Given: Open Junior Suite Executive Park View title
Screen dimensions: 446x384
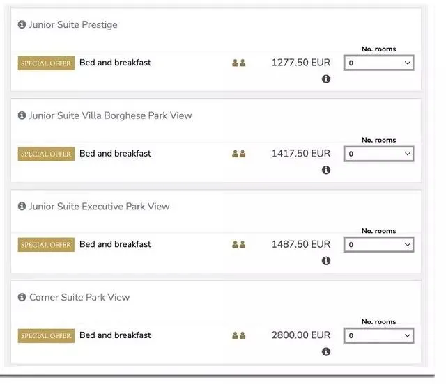Looking at the screenshot, I should pos(99,207).
